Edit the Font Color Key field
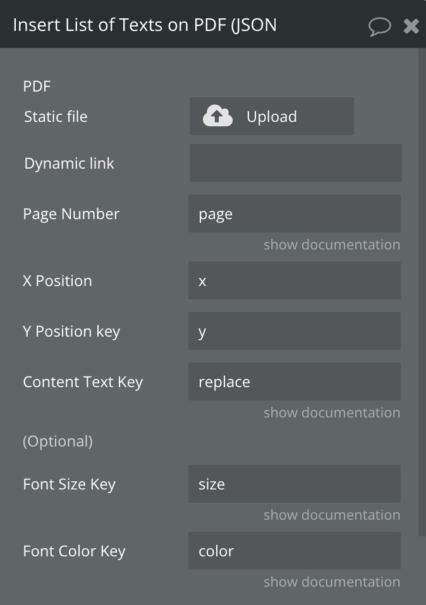 point(294,551)
